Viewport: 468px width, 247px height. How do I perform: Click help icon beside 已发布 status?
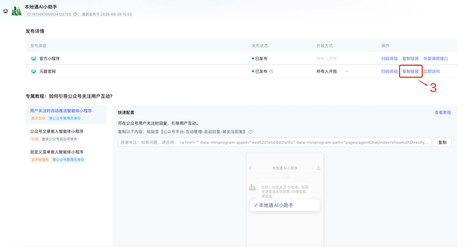click(x=271, y=72)
